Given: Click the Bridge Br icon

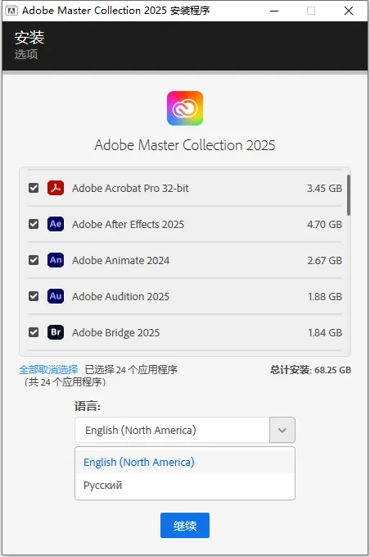Looking at the screenshot, I should coord(56,332).
